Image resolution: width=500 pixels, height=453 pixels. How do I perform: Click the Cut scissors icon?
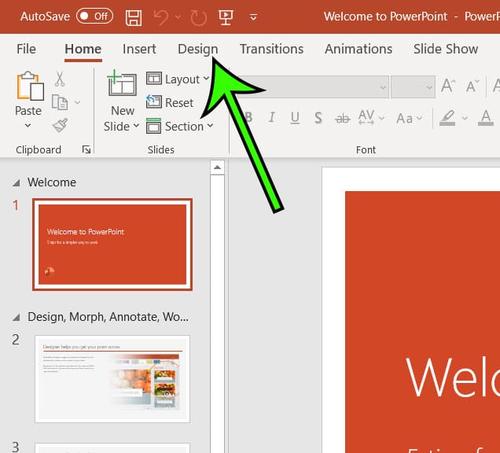pos(60,79)
